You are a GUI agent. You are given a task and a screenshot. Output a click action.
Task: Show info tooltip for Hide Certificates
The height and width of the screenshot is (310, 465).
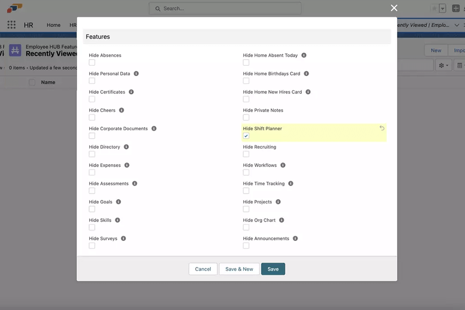(x=131, y=92)
